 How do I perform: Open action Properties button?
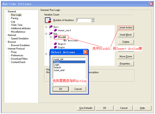pyautogui.click(x=126, y=64)
